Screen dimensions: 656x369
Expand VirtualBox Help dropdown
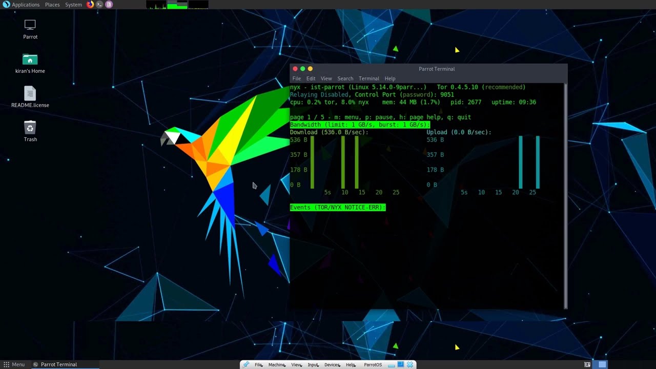(351, 364)
